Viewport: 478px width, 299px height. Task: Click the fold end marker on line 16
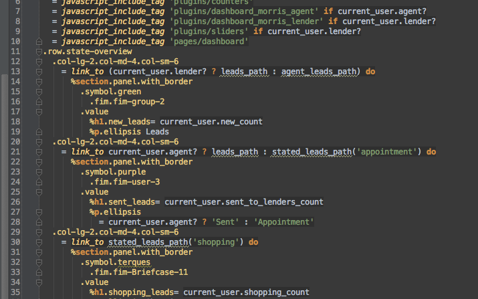click(39, 102)
